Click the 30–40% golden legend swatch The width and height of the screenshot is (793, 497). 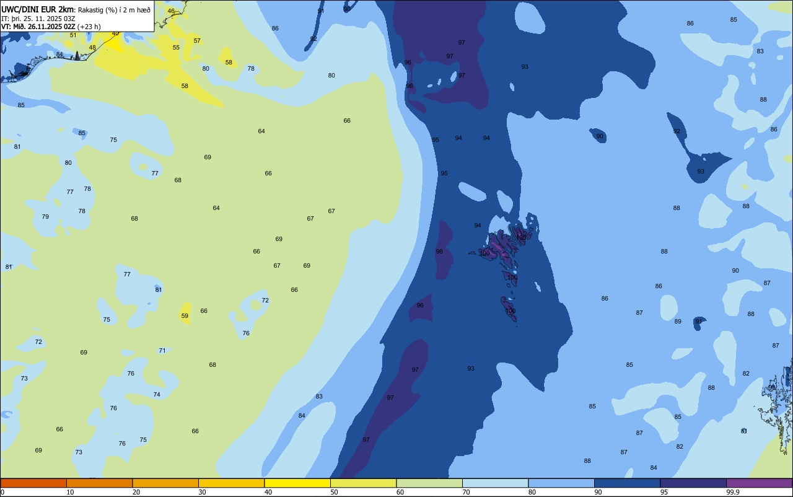(231, 483)
